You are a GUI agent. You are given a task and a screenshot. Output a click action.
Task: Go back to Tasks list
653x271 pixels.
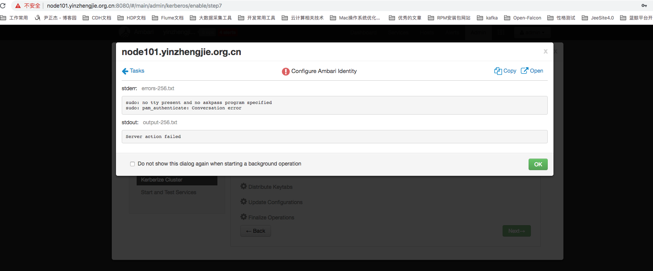coord(133,71)
